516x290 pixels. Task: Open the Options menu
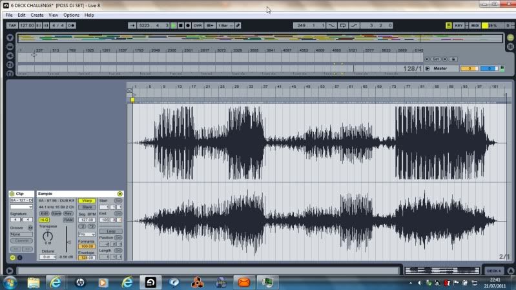click(x=71, y=15)
